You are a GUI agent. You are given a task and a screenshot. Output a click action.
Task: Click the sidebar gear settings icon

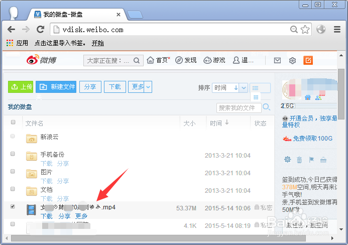coord(288,159)
